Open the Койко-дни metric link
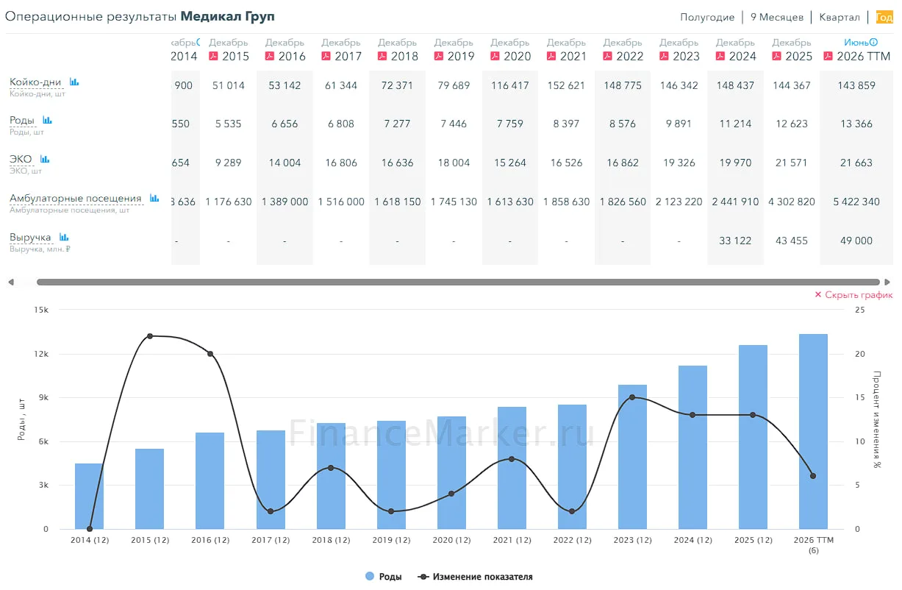The image size is (902, 590). point(35,82)
